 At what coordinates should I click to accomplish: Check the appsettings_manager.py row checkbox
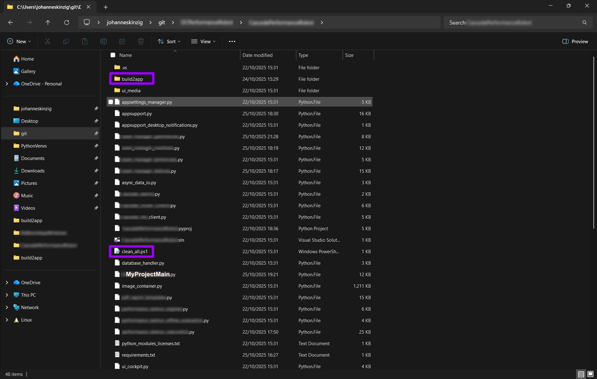[x=111, y=102]
